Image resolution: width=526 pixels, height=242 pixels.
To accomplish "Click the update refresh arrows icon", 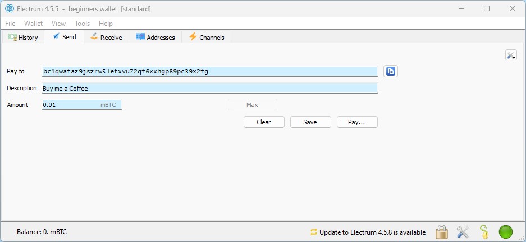I will click(x=314, y=232).
